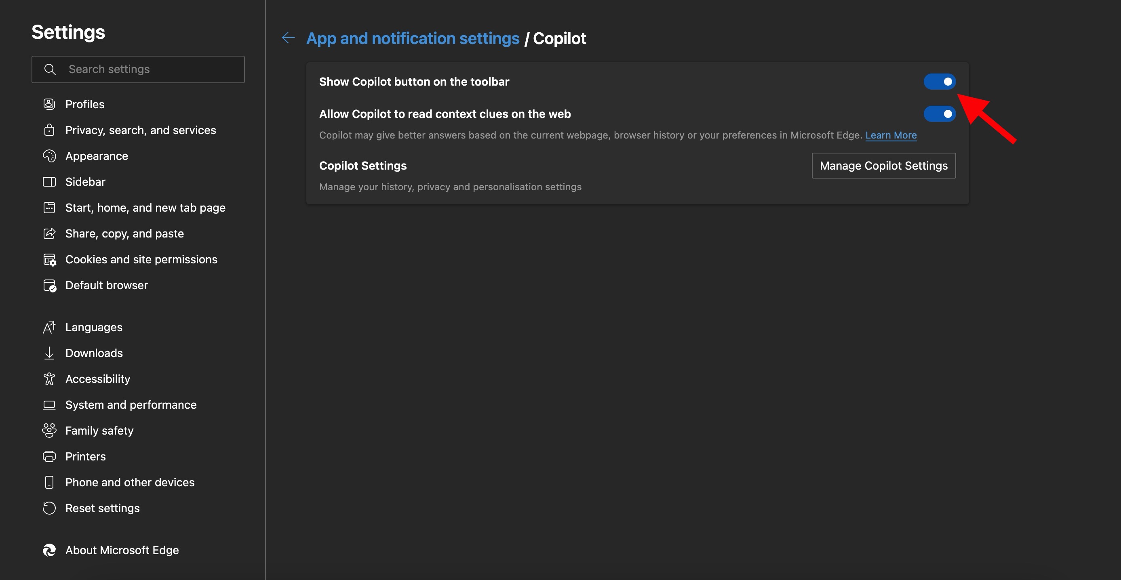Click the Profiles icon in sidebar
Image resolution: width=1121 pixels, height=580 pixels.
(x=49, y=104)
